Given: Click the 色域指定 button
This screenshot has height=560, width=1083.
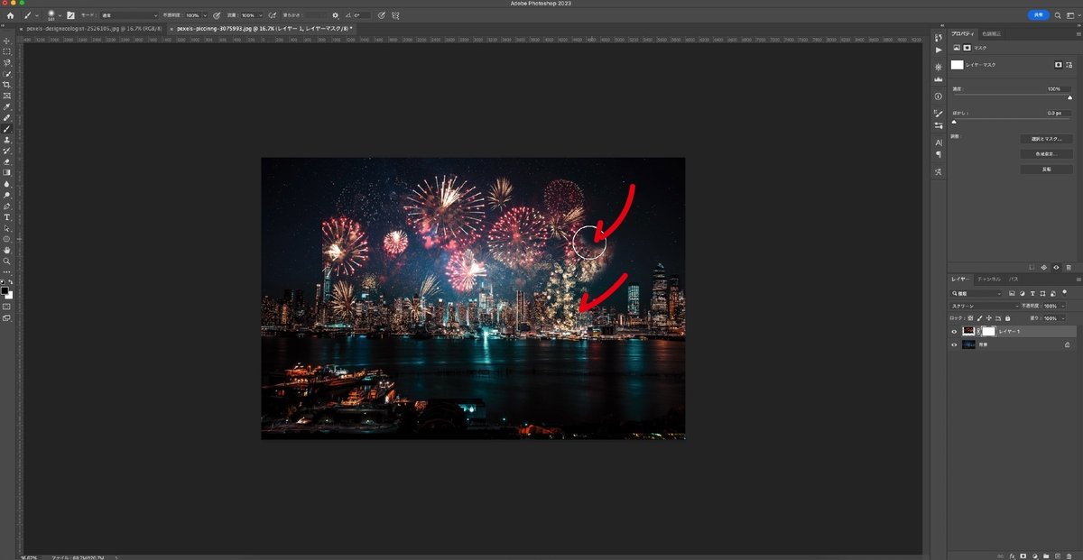Looking at the screenshot, I should pos(1046,154).
